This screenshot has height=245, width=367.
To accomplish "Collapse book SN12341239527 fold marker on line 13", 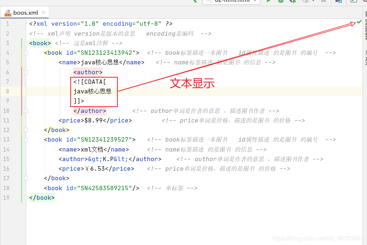I will [26, 140].
